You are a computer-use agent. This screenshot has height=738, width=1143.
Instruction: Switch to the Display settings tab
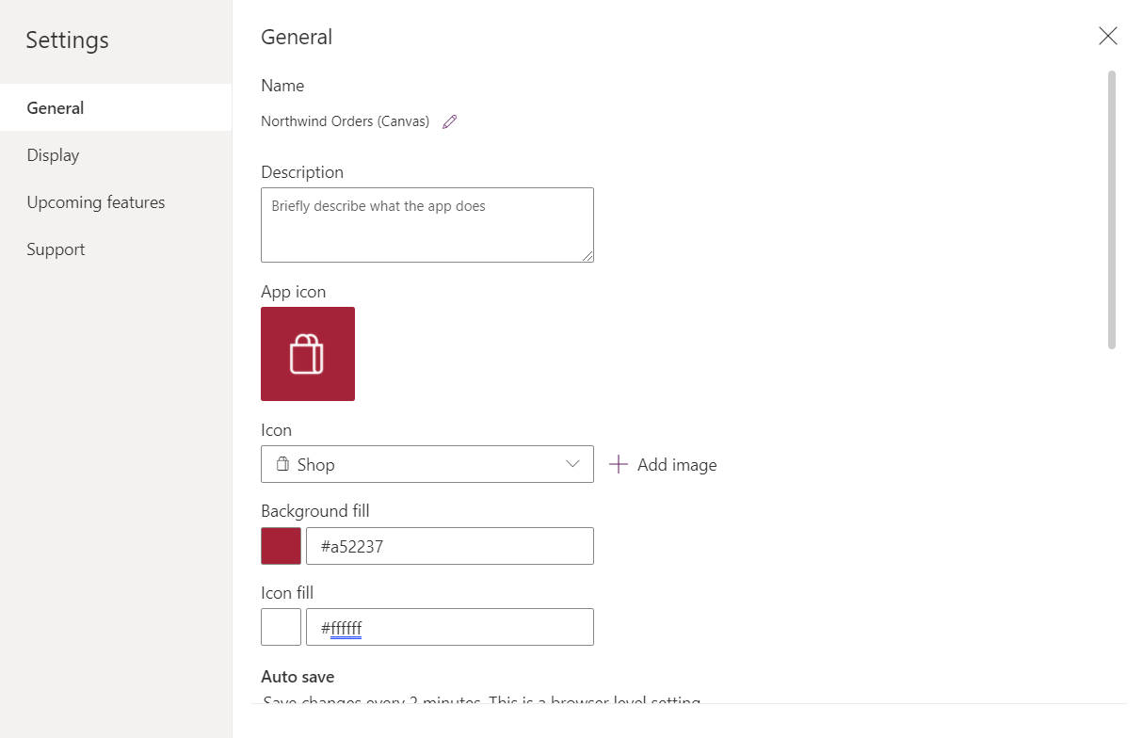(x=54, y=155)
